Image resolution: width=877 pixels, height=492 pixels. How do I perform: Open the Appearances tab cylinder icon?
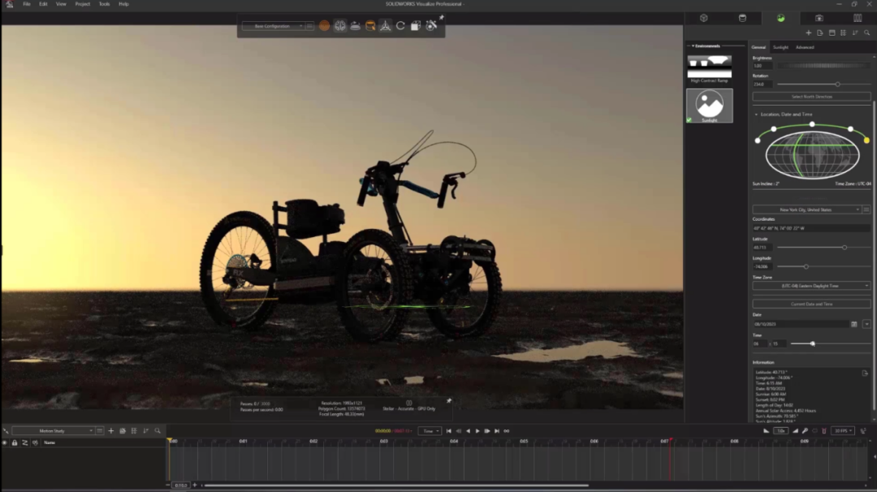pos(741,18)
